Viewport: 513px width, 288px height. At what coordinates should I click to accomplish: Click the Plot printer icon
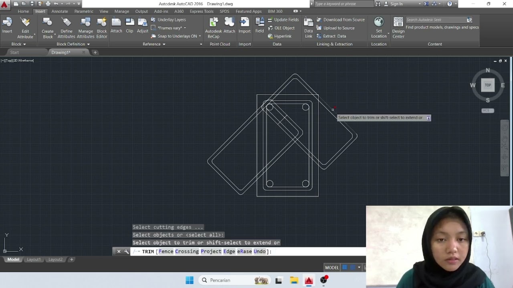pos(48,4)
